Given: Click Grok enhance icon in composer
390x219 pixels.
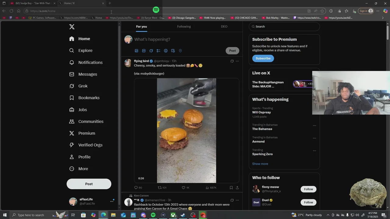Looking at the screenshot, I should tap(151, 51).
